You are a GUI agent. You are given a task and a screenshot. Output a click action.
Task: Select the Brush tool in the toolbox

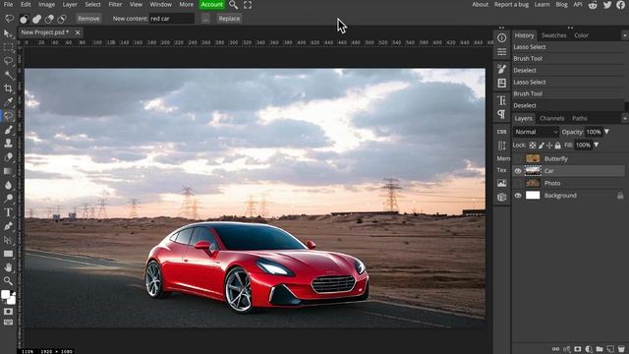pos(8,130)
